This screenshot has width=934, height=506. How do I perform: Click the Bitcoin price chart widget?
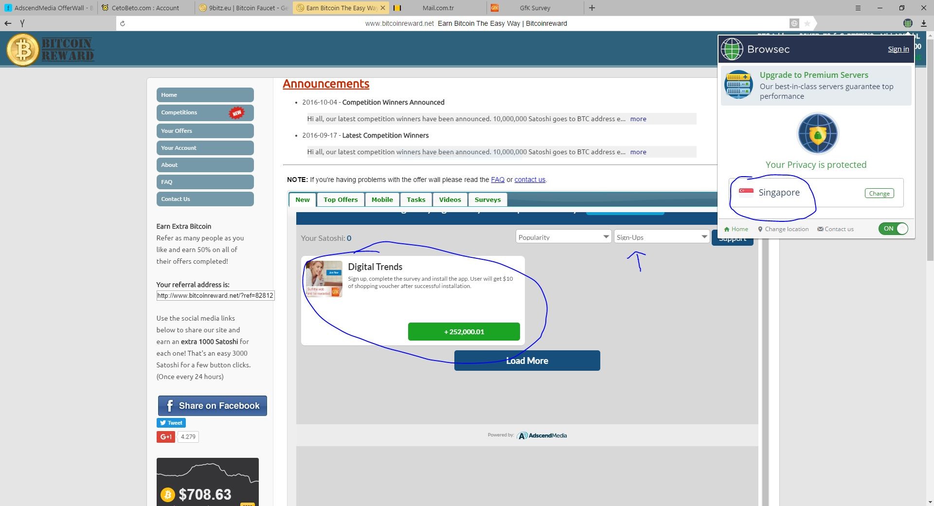(207, 482)
